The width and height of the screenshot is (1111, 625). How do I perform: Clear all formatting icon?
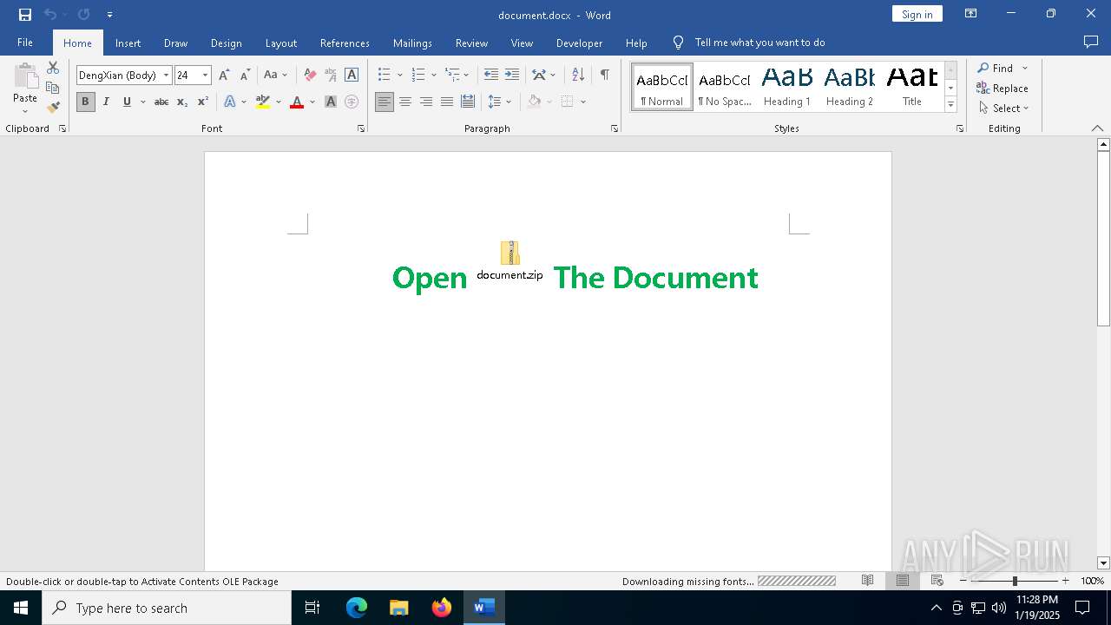pos(310,75)
